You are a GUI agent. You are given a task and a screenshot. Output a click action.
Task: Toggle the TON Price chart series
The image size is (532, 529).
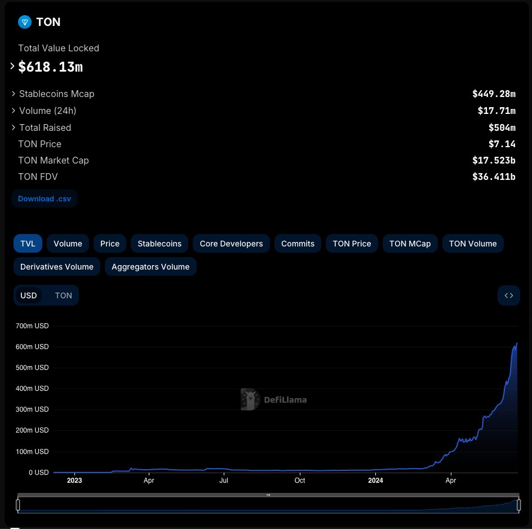[352, 244]
